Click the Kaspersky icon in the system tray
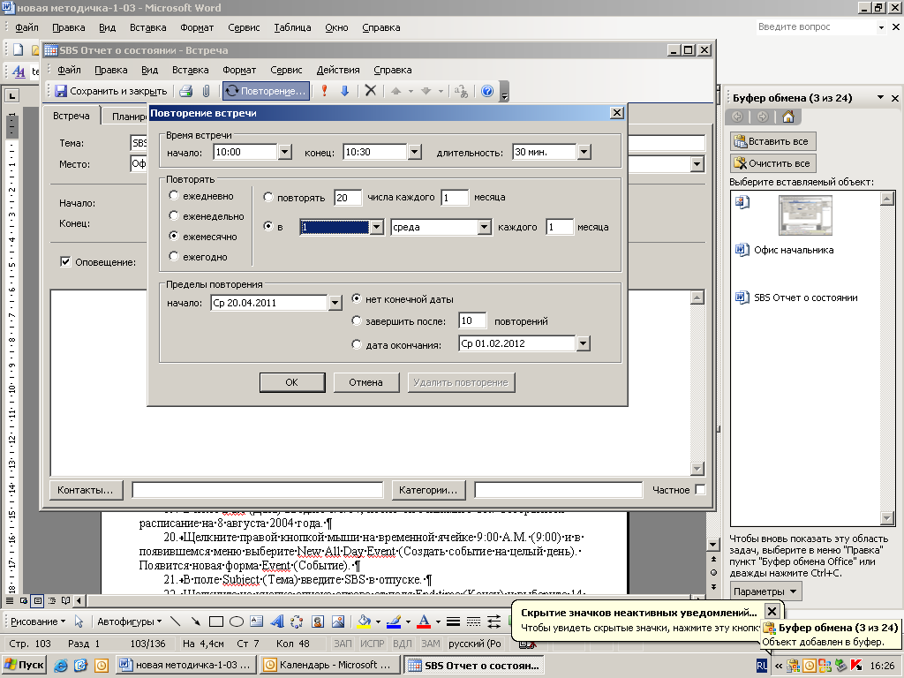 click(856, 666)
